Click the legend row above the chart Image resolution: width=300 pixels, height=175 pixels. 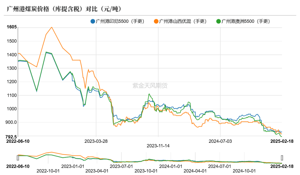178,21
